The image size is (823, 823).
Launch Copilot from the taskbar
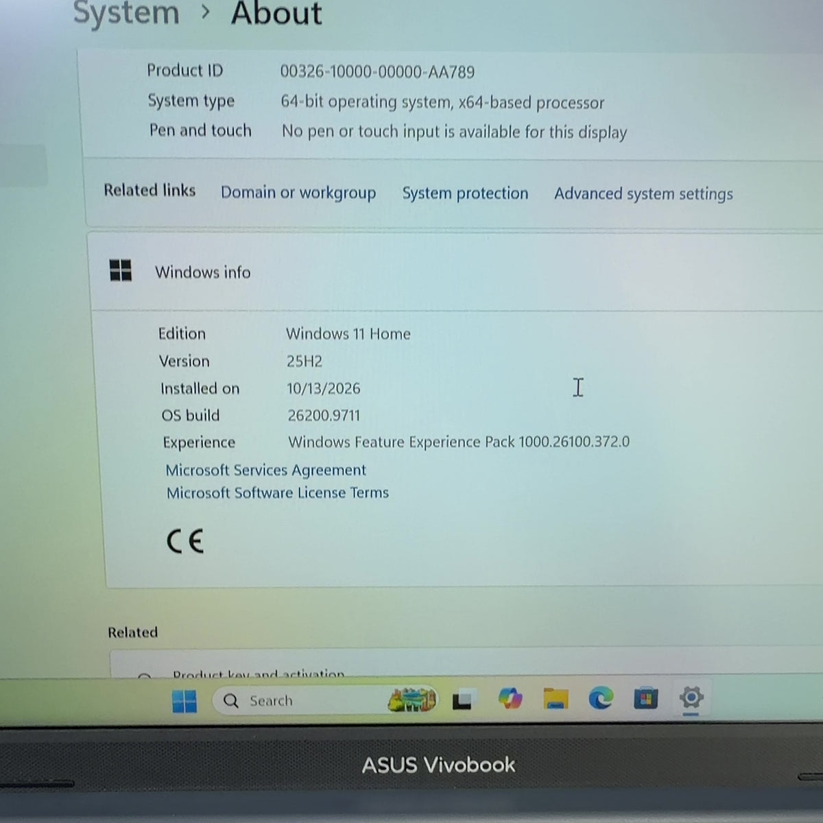pyautogui.click(x=510, y=699)
